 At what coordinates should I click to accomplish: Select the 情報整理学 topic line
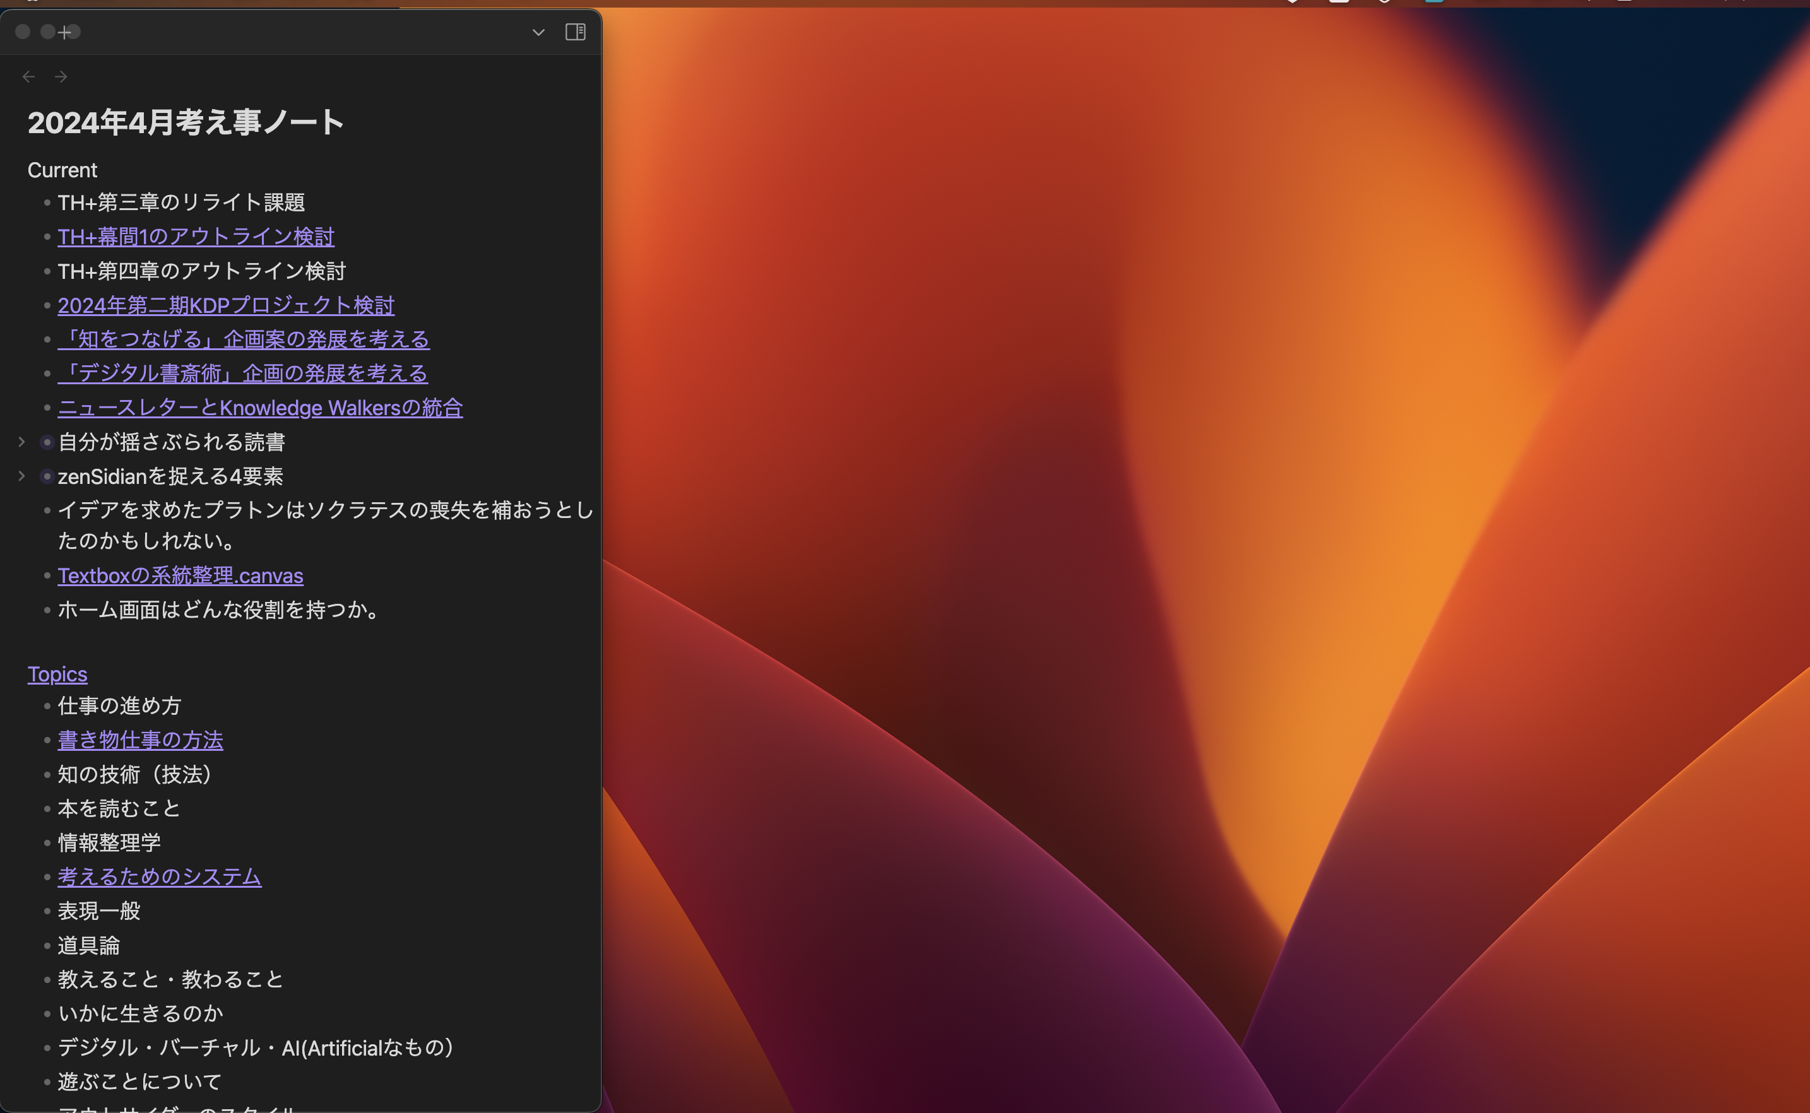click(x=109, y=843)
